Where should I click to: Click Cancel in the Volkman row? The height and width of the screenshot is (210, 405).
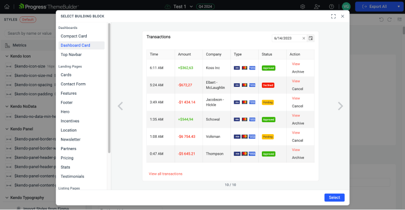(297, 141)
